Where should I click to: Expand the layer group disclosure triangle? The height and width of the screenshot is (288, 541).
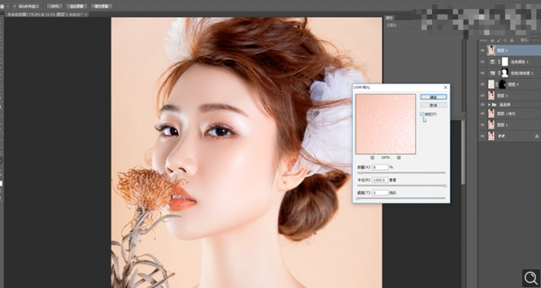click(x=489, y=104)
